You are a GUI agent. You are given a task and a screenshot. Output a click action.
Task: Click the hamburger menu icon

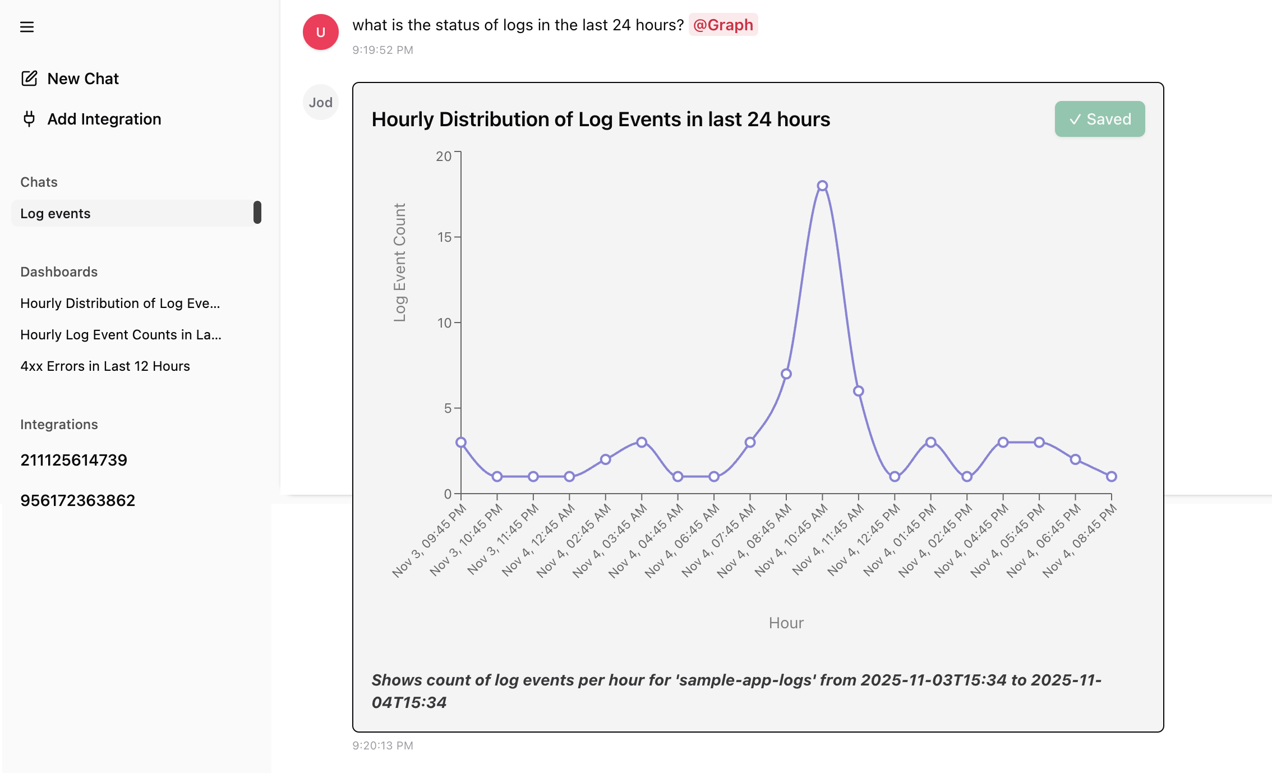pos(27,27)
